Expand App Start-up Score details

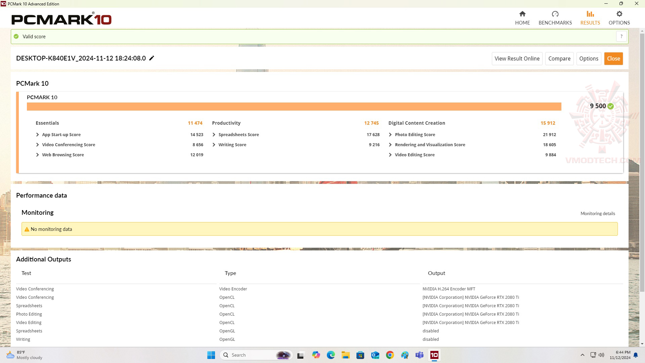point(38,135)
